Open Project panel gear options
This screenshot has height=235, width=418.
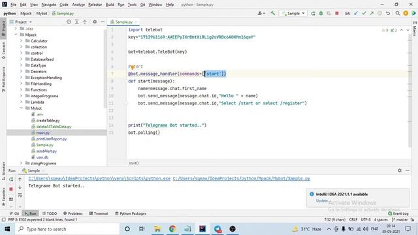pos(95,22)
